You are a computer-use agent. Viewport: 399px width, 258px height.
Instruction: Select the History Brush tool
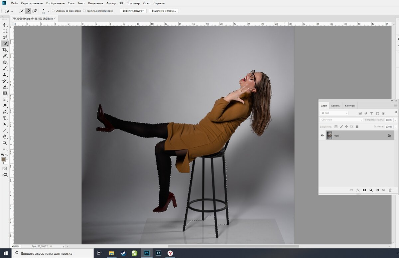pos(5,81)
